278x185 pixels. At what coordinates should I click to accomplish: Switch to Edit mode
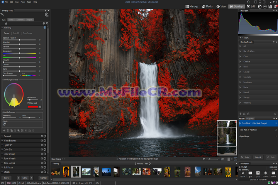(251, 7)
